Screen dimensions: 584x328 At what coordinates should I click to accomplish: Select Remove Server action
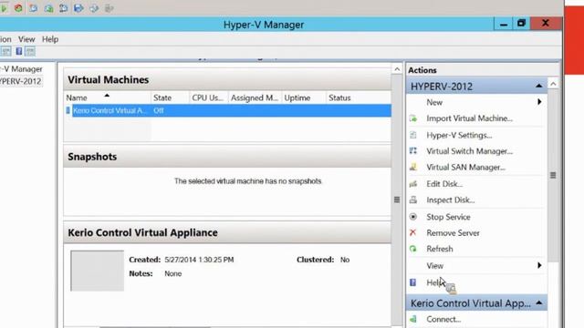click(x=453, y=233)
